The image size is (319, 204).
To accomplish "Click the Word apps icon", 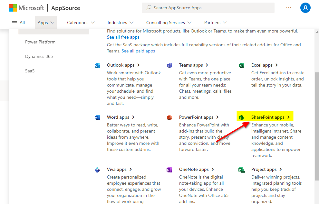I will coord(97,118).
